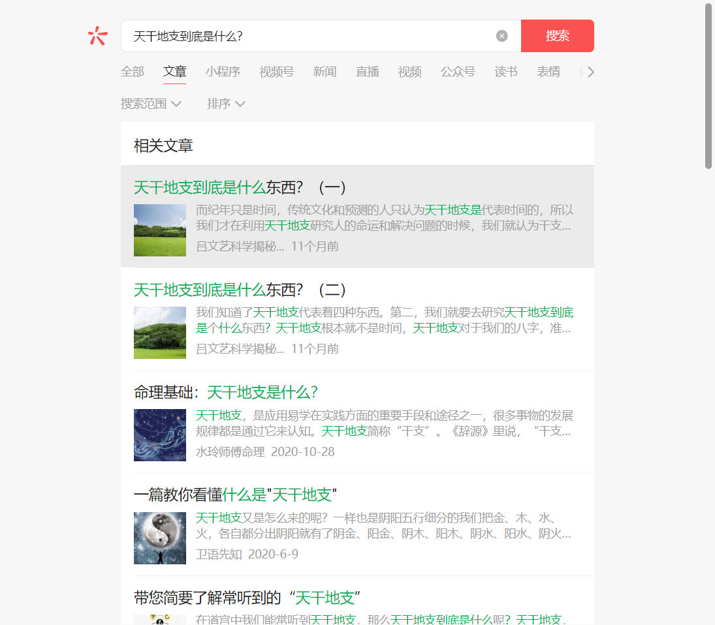
Task: Click source name 水玲师傅命理
Action: (x=230, y=452)
